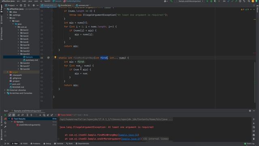Show Git history clock icon
The height and width of the screenshot is (146, 259).
click(x=240, y=1)
